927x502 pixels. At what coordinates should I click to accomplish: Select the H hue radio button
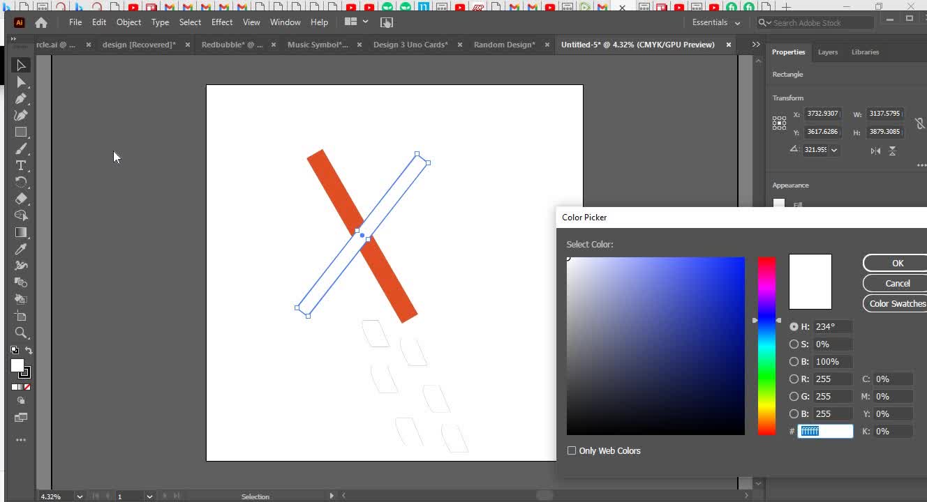(794, 326)
